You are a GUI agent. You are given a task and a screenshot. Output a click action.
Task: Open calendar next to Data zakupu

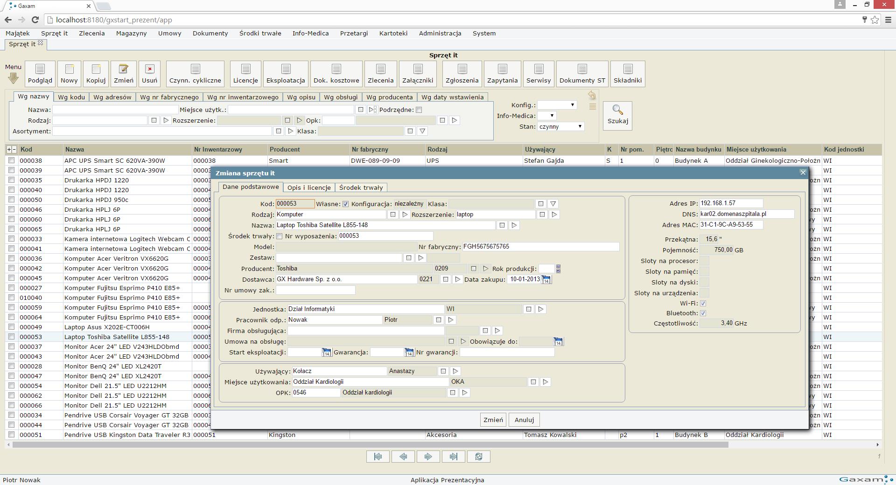(x=546, y=280)
